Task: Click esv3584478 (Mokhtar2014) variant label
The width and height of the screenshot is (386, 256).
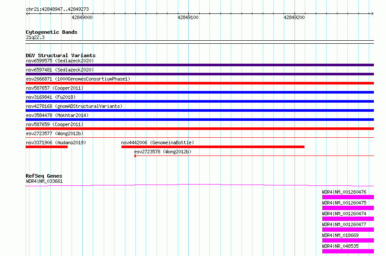Action: [x=57, y=115]
